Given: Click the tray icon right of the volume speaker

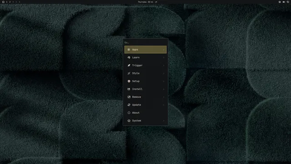Looking at the screenshot, I should point(288,2).
